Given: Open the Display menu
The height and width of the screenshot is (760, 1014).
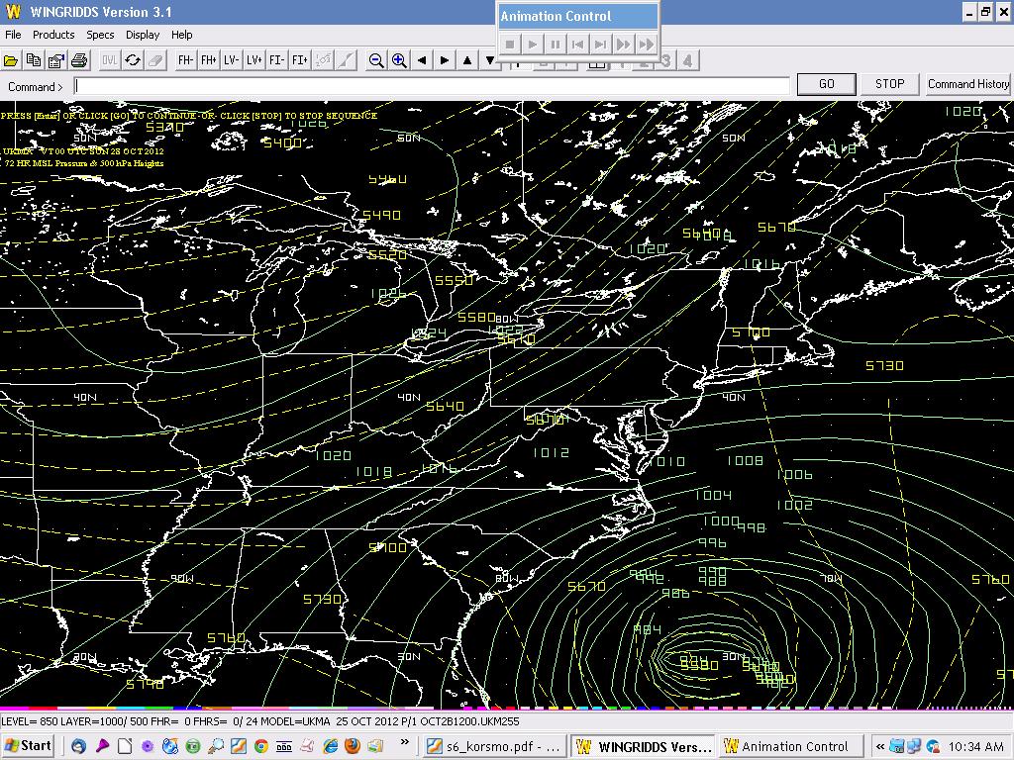Looking at the screenshot, I should click(143, 35).
